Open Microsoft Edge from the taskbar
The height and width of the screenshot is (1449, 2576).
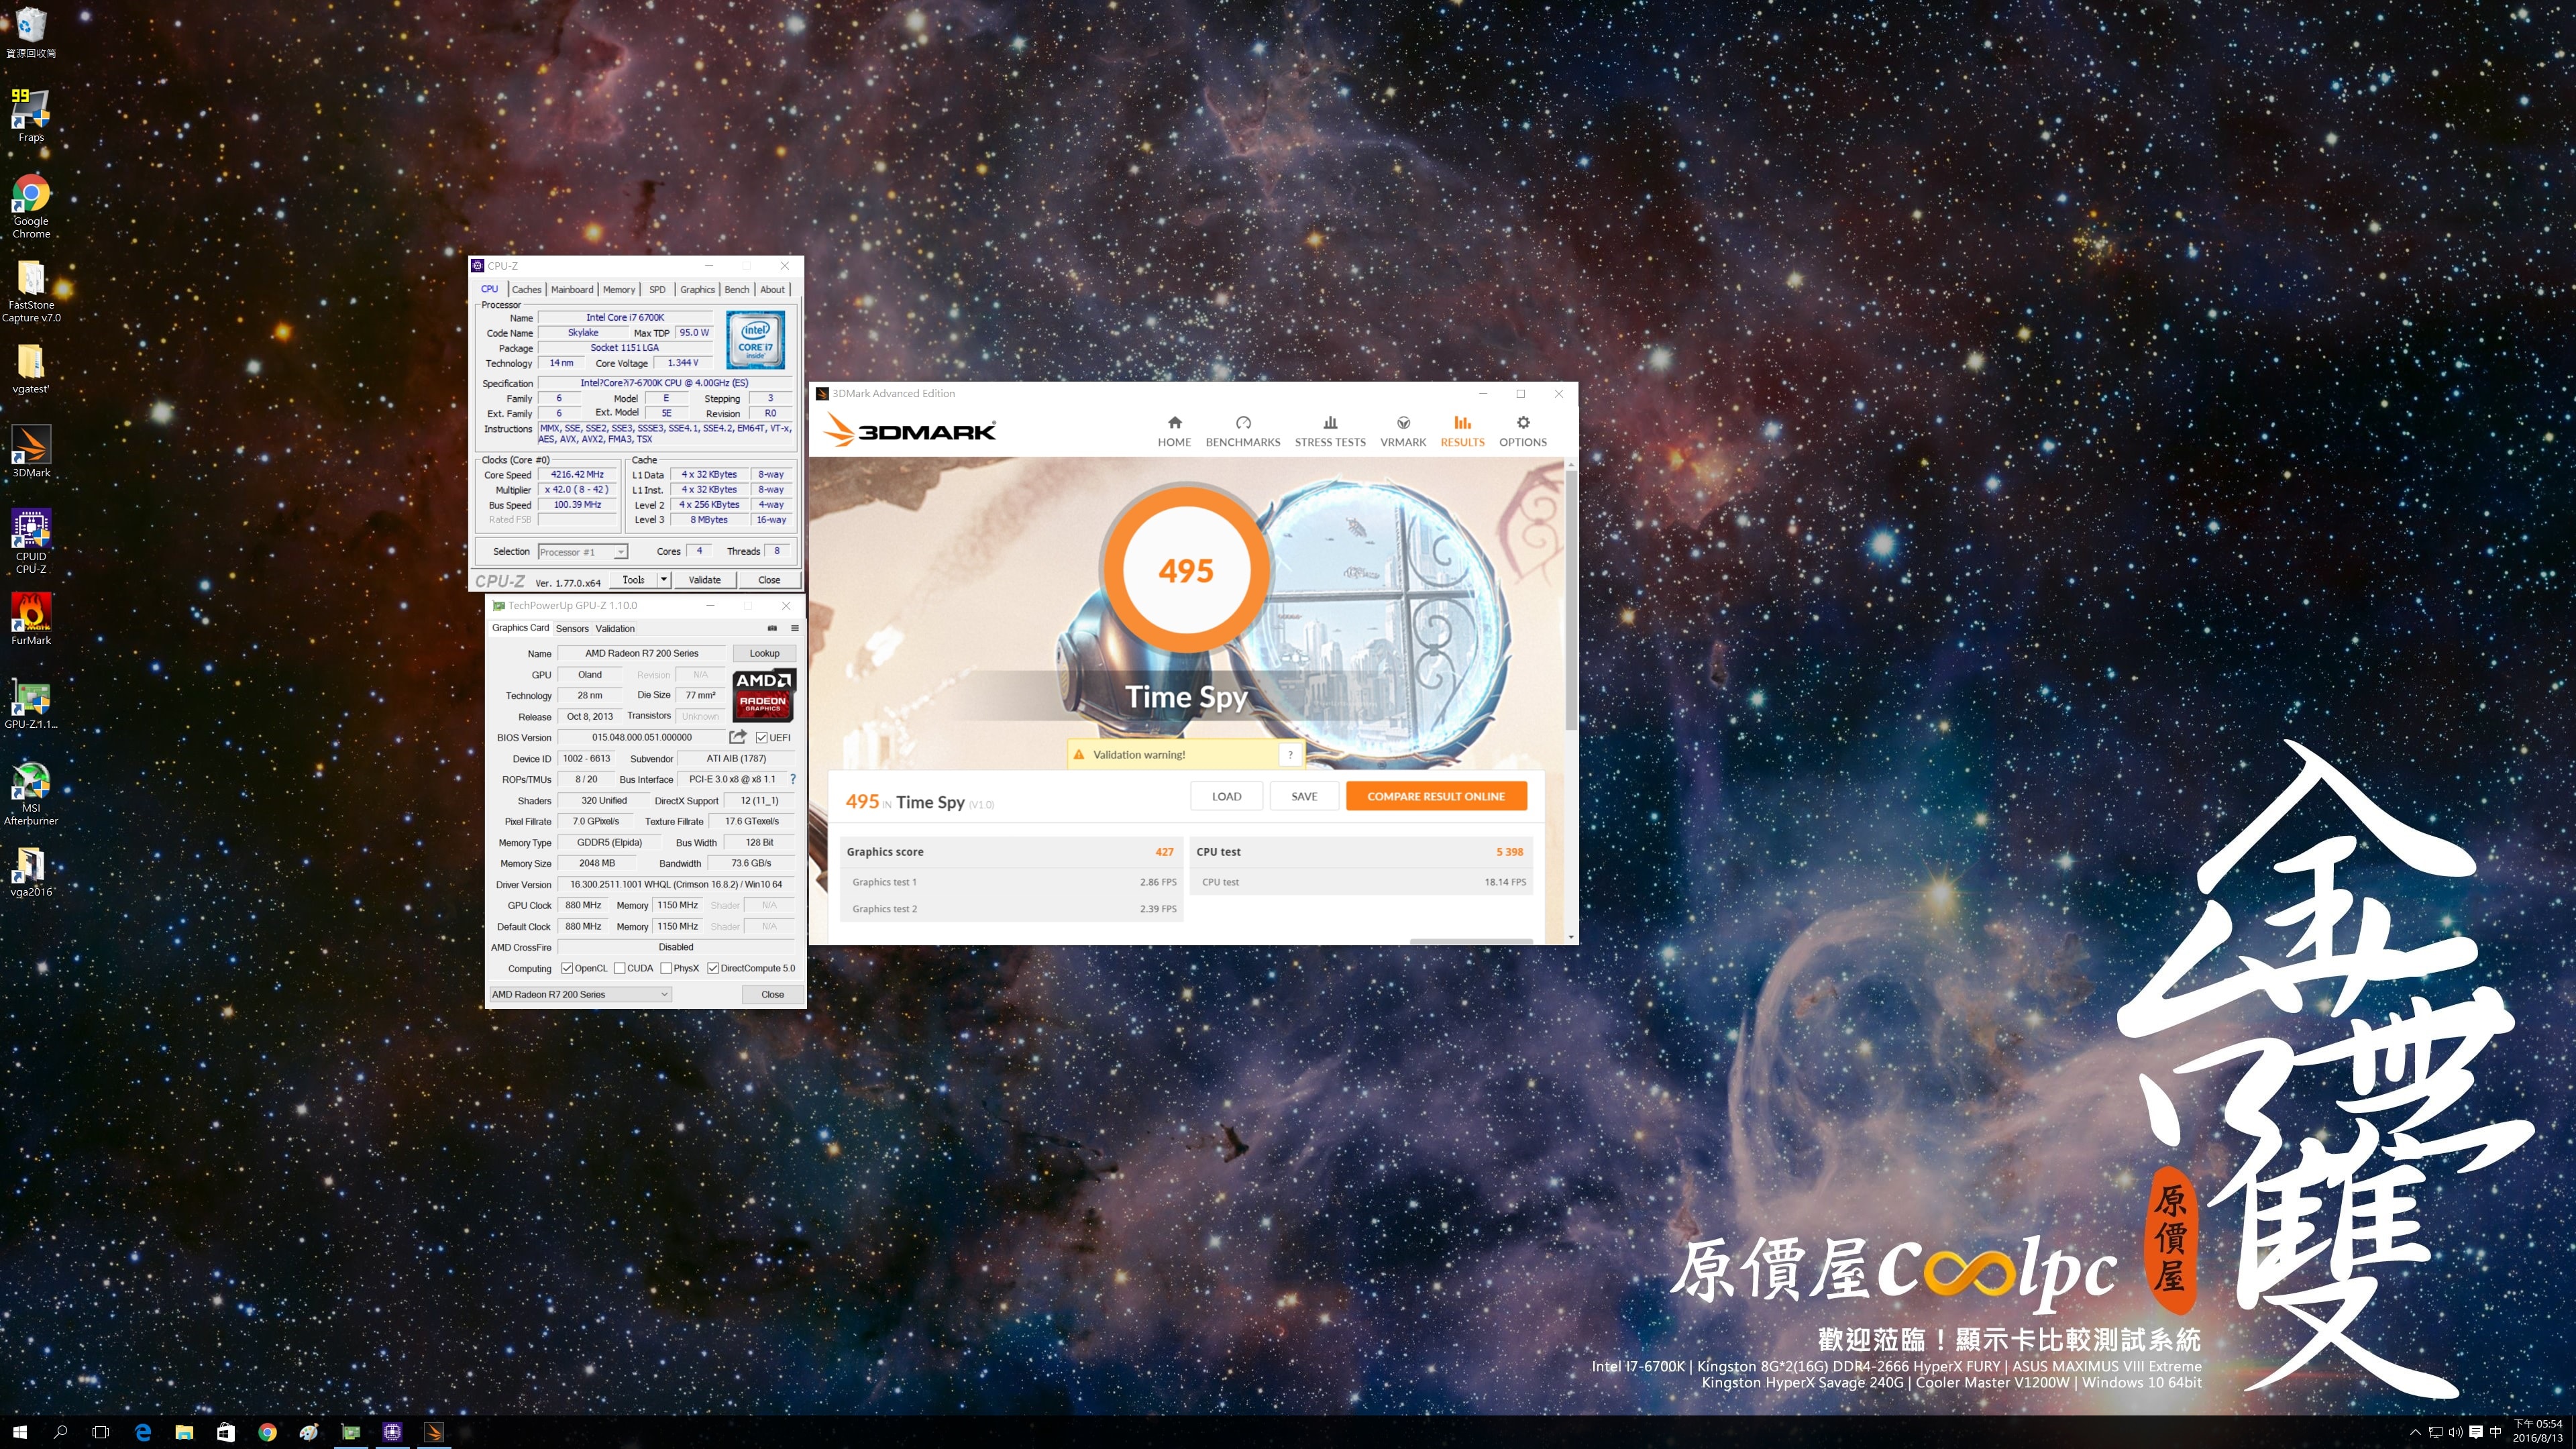pos(143,1432)
